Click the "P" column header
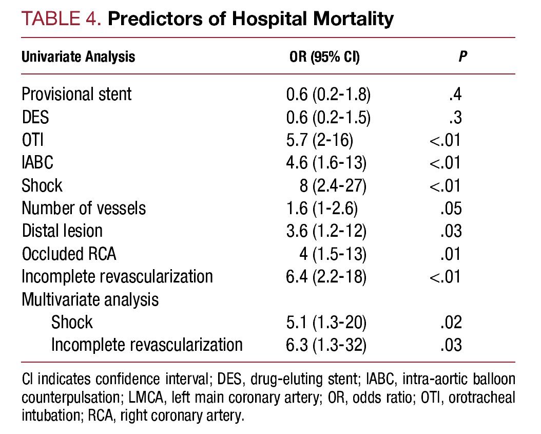 [x=462, y=56]
